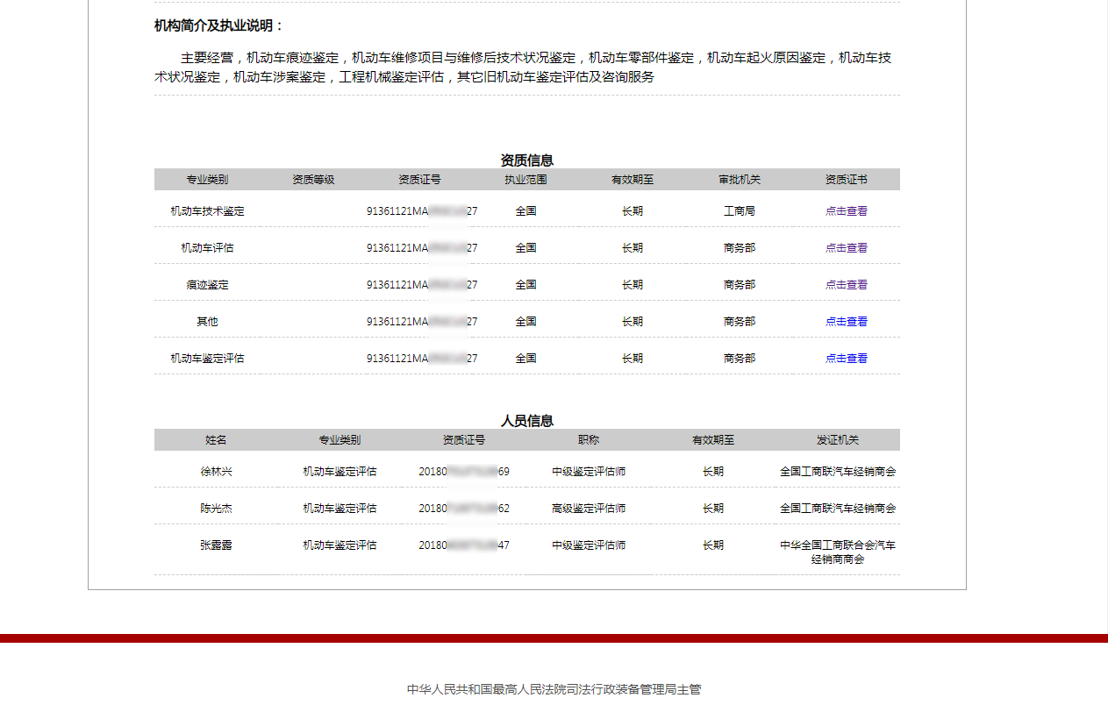Select person name 徐林兴

click(216, 472)
